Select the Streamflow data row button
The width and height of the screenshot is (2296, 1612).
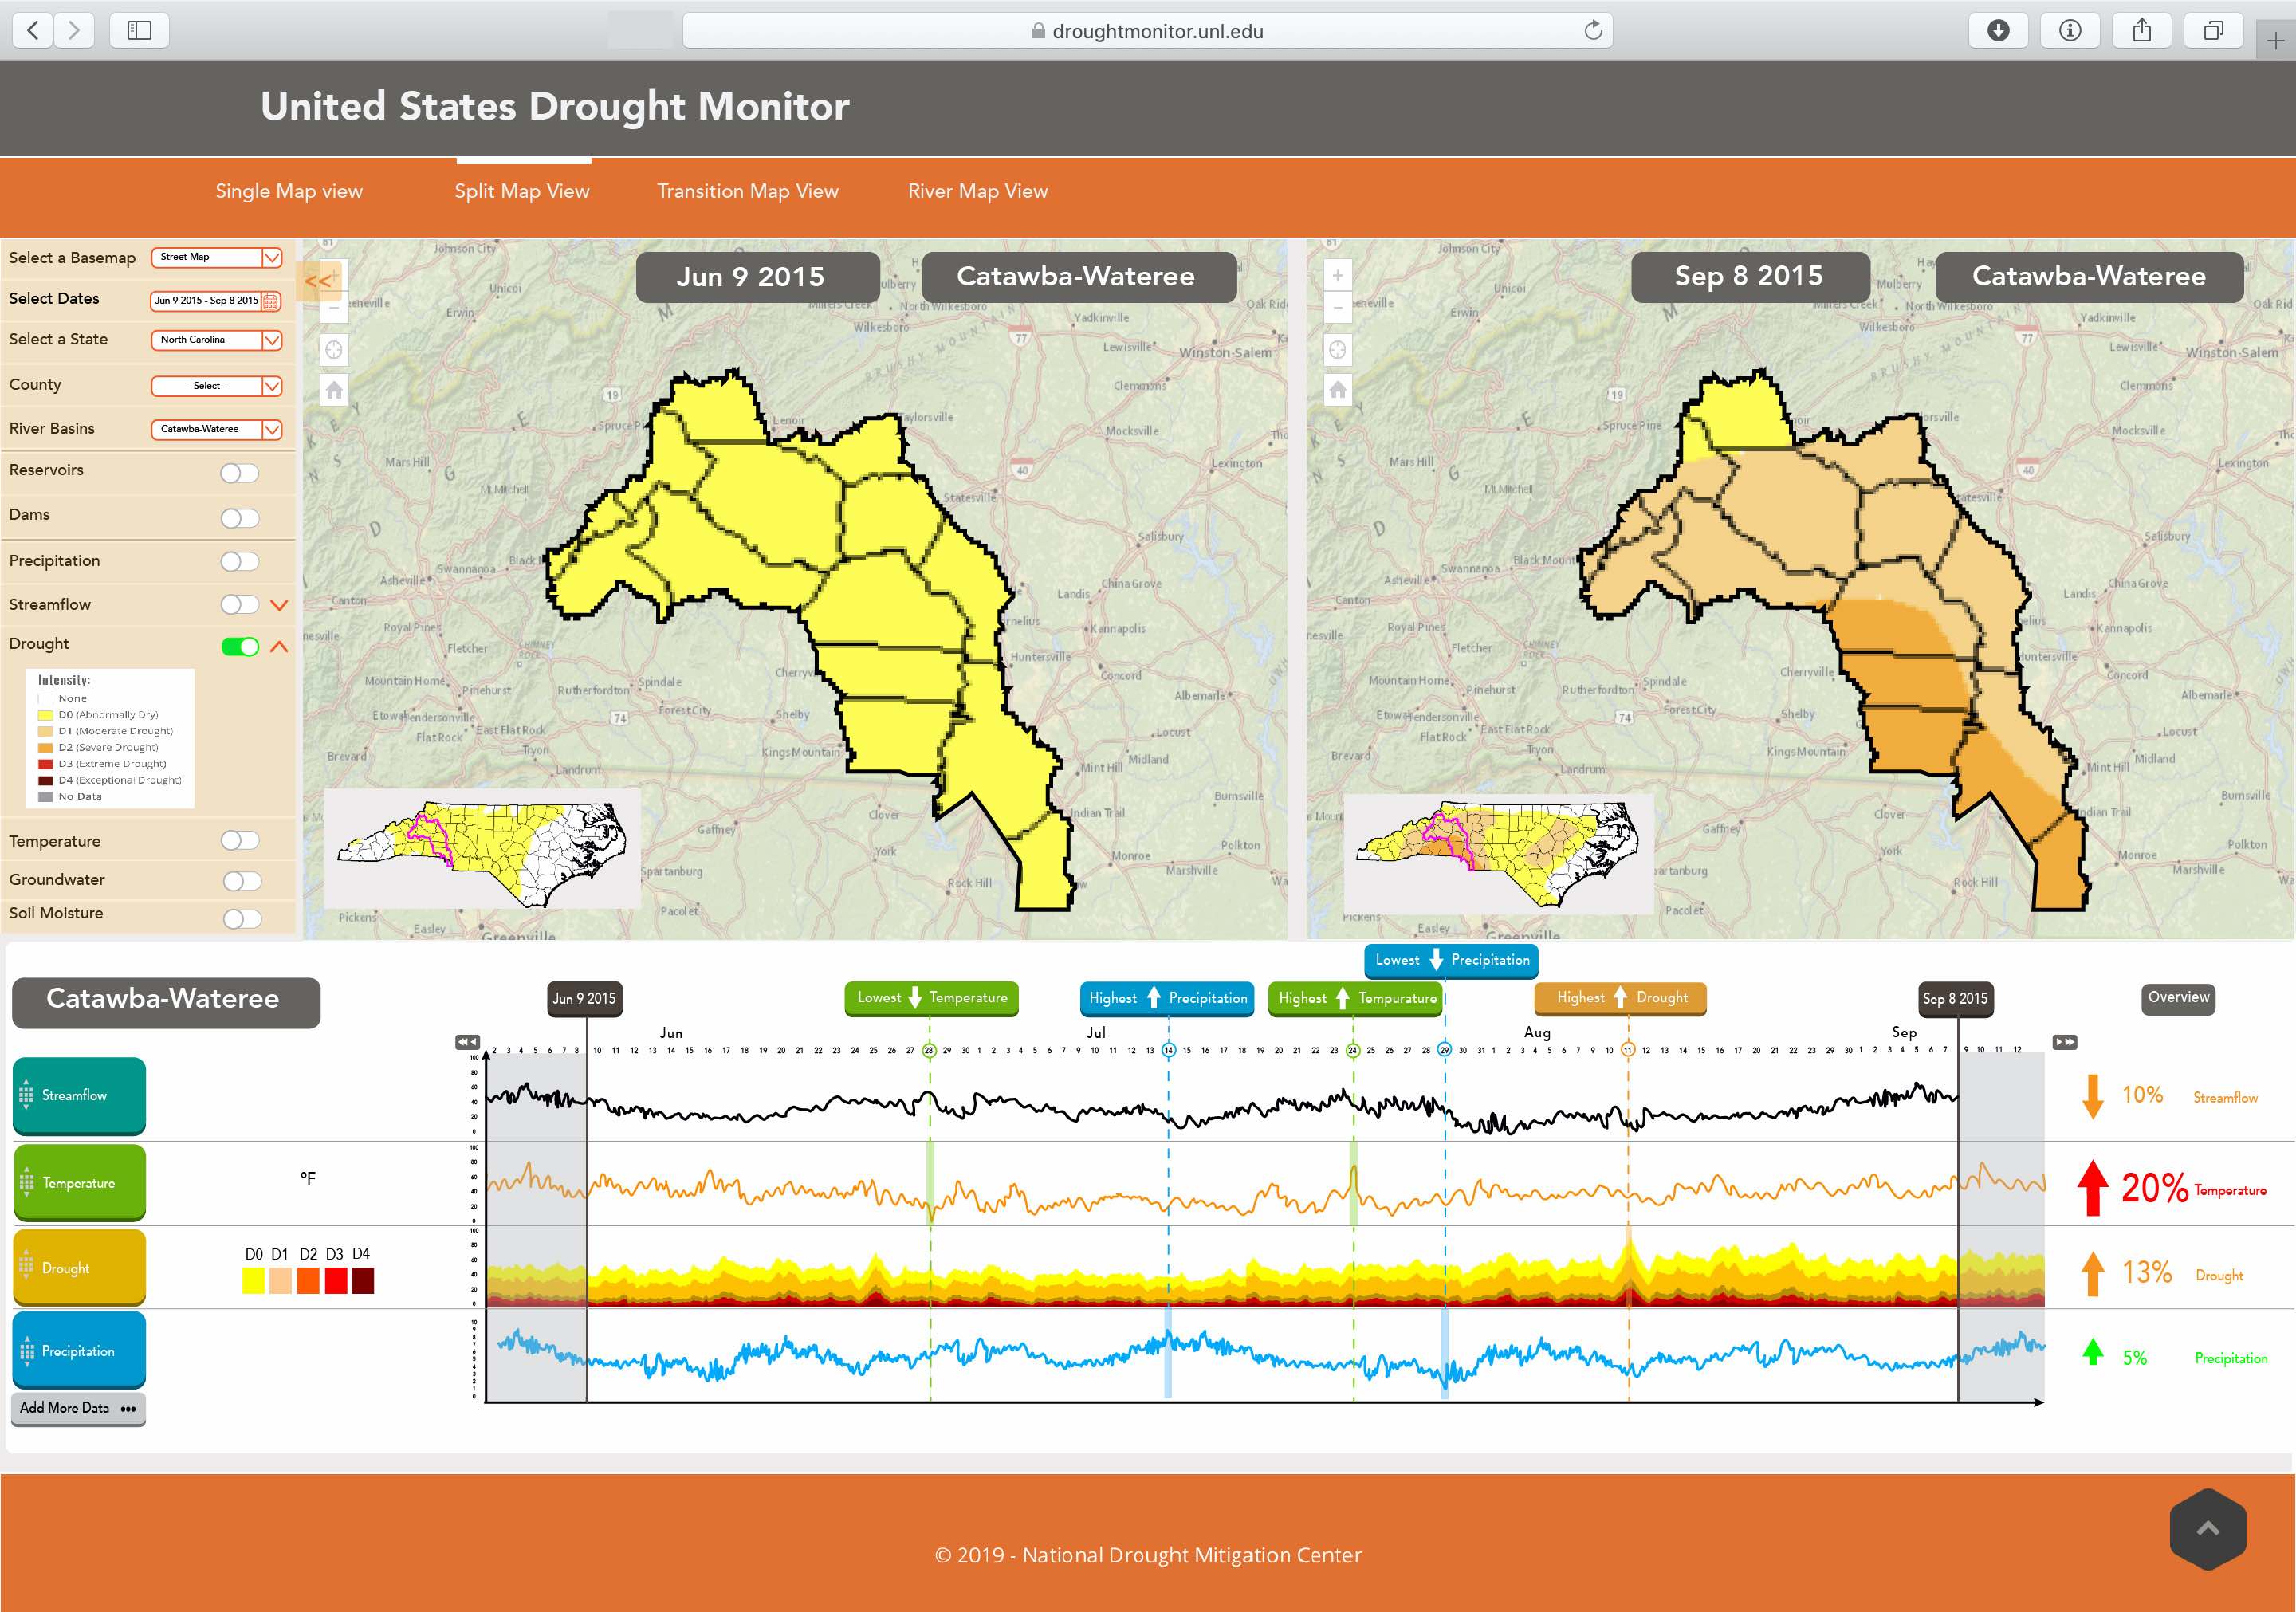(79, 1096)
